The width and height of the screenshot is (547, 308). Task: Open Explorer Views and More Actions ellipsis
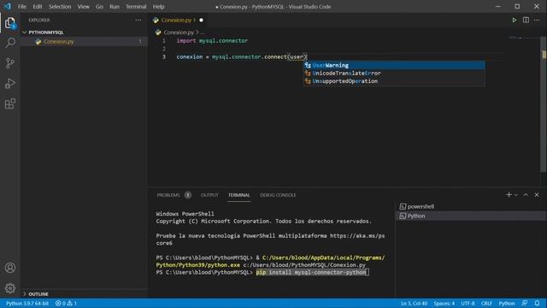click(x=138, y=21)
